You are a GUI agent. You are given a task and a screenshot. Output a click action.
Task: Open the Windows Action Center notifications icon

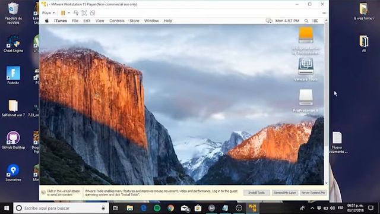(370, 208)
